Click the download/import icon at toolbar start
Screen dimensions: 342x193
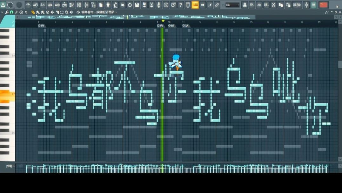coord(3,5)
